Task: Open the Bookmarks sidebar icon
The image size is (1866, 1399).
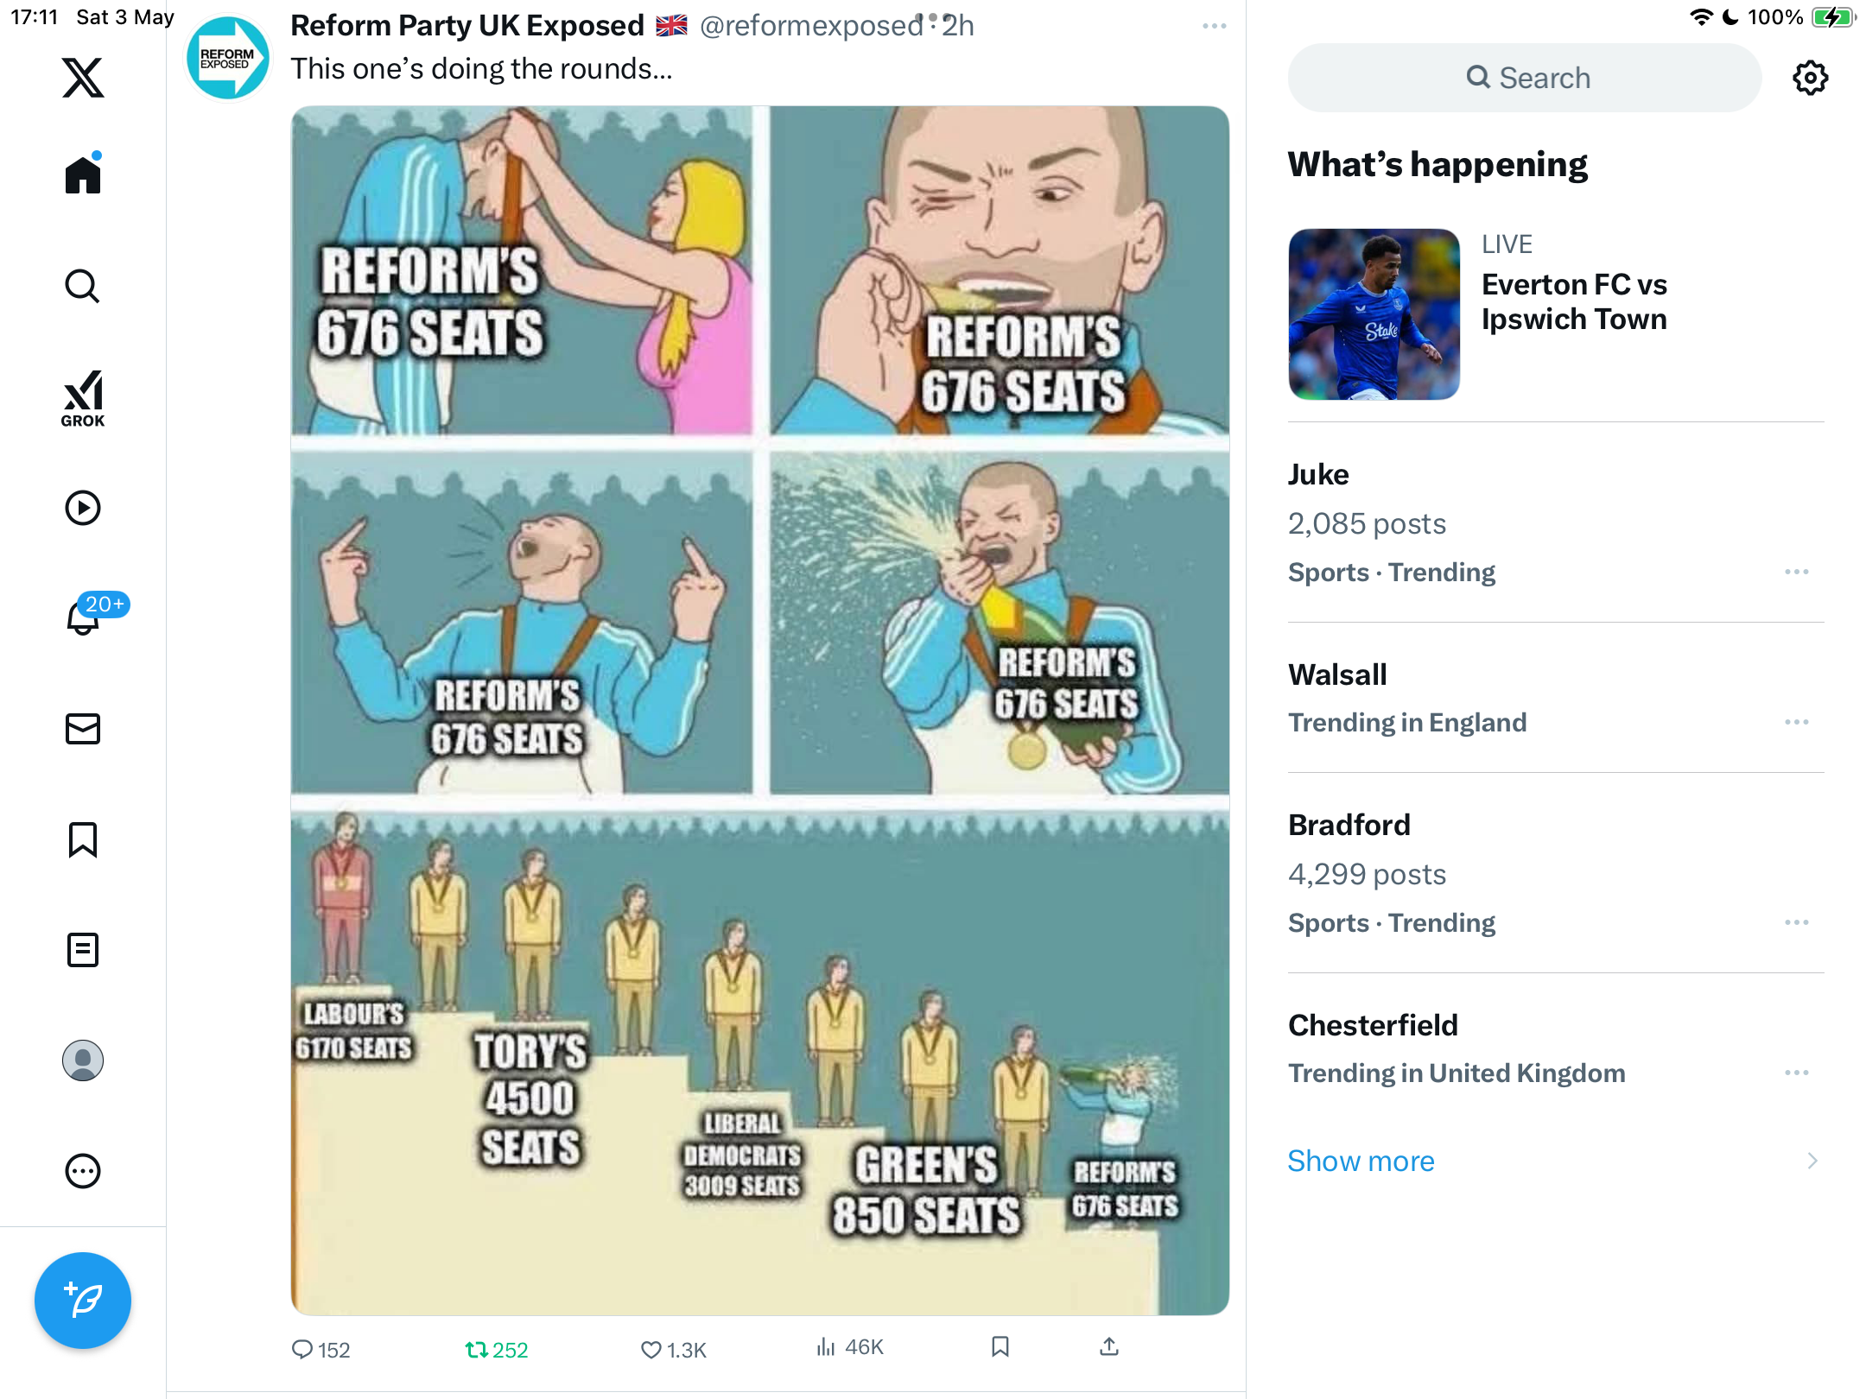Action: (83, 839)
